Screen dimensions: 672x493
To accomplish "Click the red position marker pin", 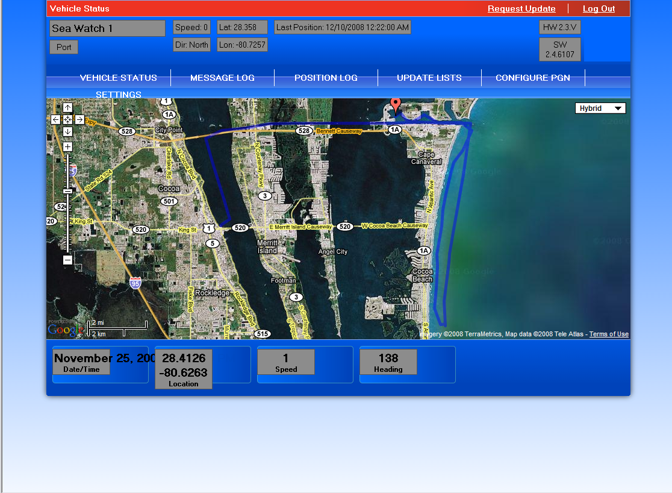I will click(x=396, y=105).
